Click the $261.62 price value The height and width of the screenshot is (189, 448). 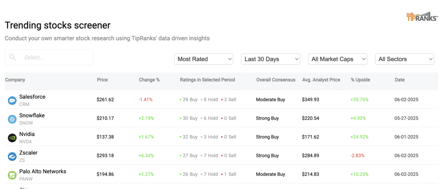tap(105, 100)
